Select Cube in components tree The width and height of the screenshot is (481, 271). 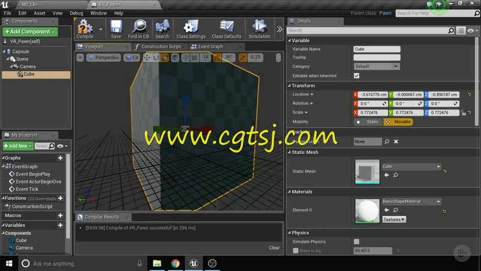coord(36,74)
